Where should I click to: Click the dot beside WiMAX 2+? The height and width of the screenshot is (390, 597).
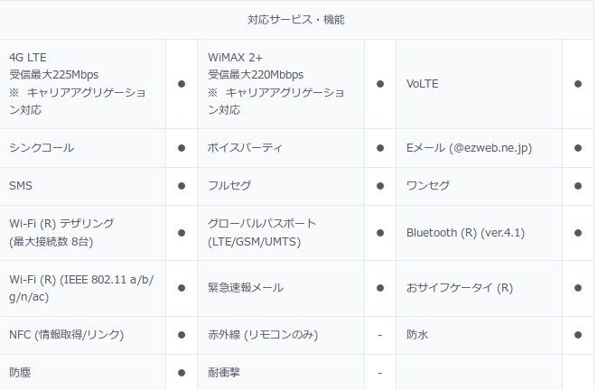[x=380, y=84]
